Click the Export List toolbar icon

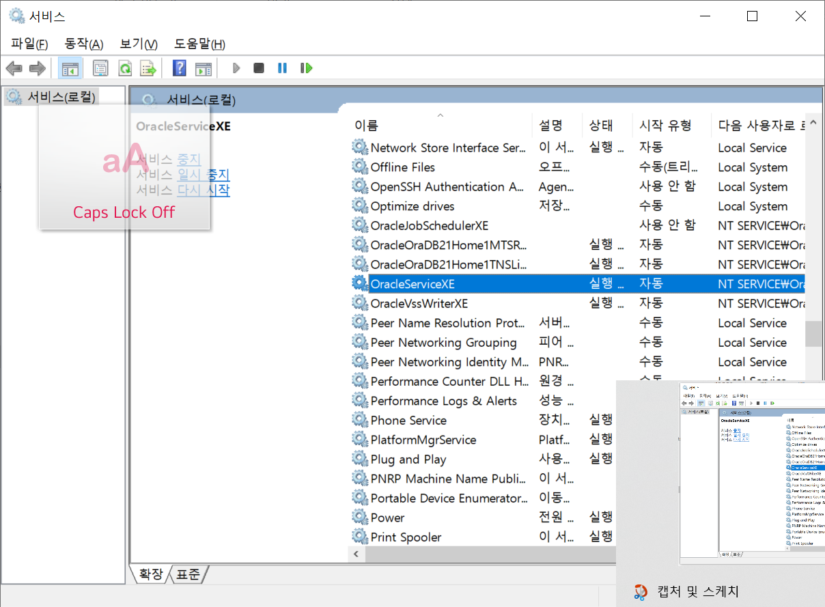pos(148,68)
